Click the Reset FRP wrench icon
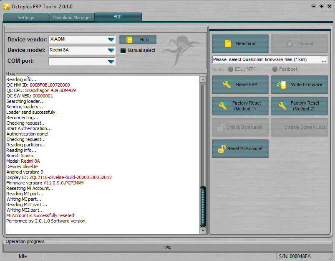The image size is (335, 261). click(x=227, y=84)
